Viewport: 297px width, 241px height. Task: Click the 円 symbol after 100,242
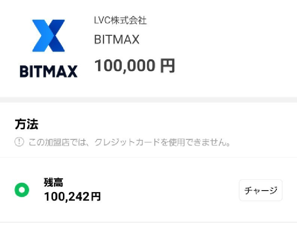pos(96,197)
